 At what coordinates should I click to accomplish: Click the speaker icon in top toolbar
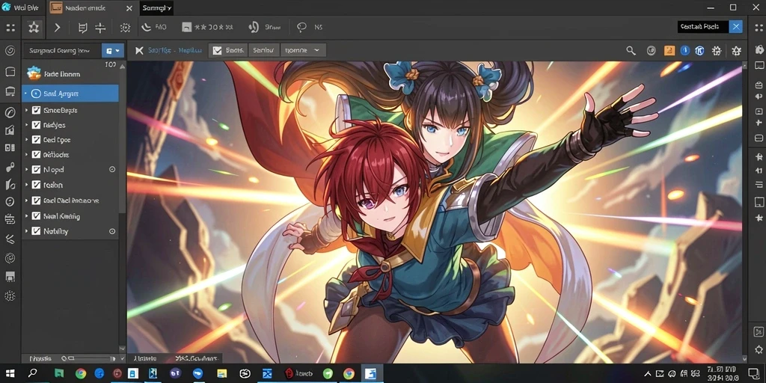[x=254, y=28]
